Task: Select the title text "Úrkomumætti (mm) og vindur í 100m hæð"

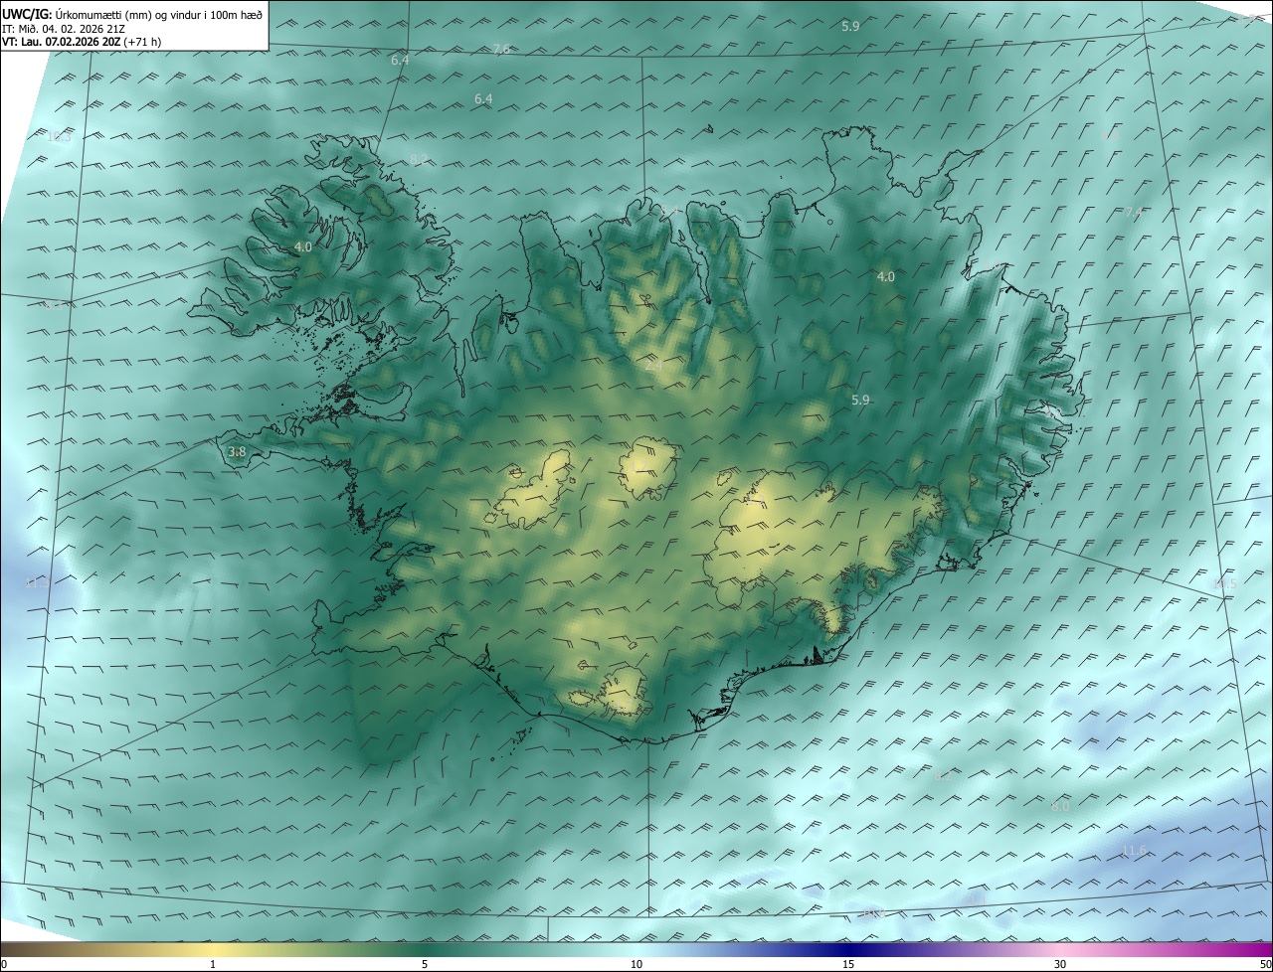Action: coord(159,15)
